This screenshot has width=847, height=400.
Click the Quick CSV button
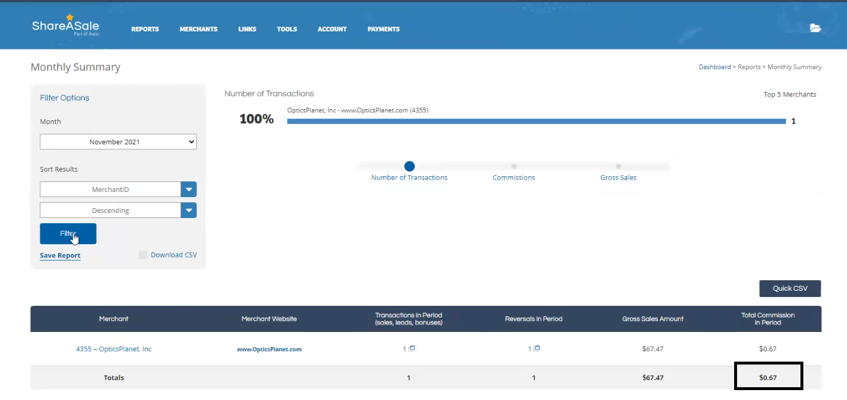point(790,288)
